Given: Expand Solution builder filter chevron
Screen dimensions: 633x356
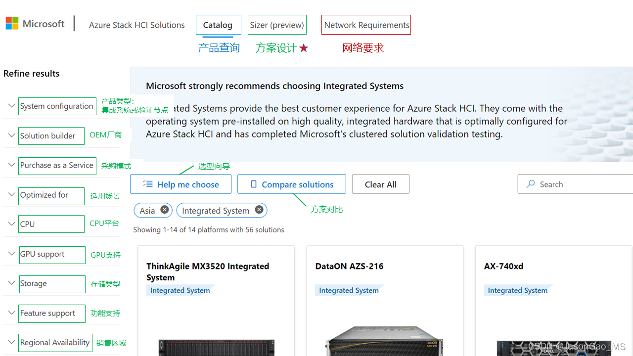Looking at the screenshot, I should tap(11, 135).
